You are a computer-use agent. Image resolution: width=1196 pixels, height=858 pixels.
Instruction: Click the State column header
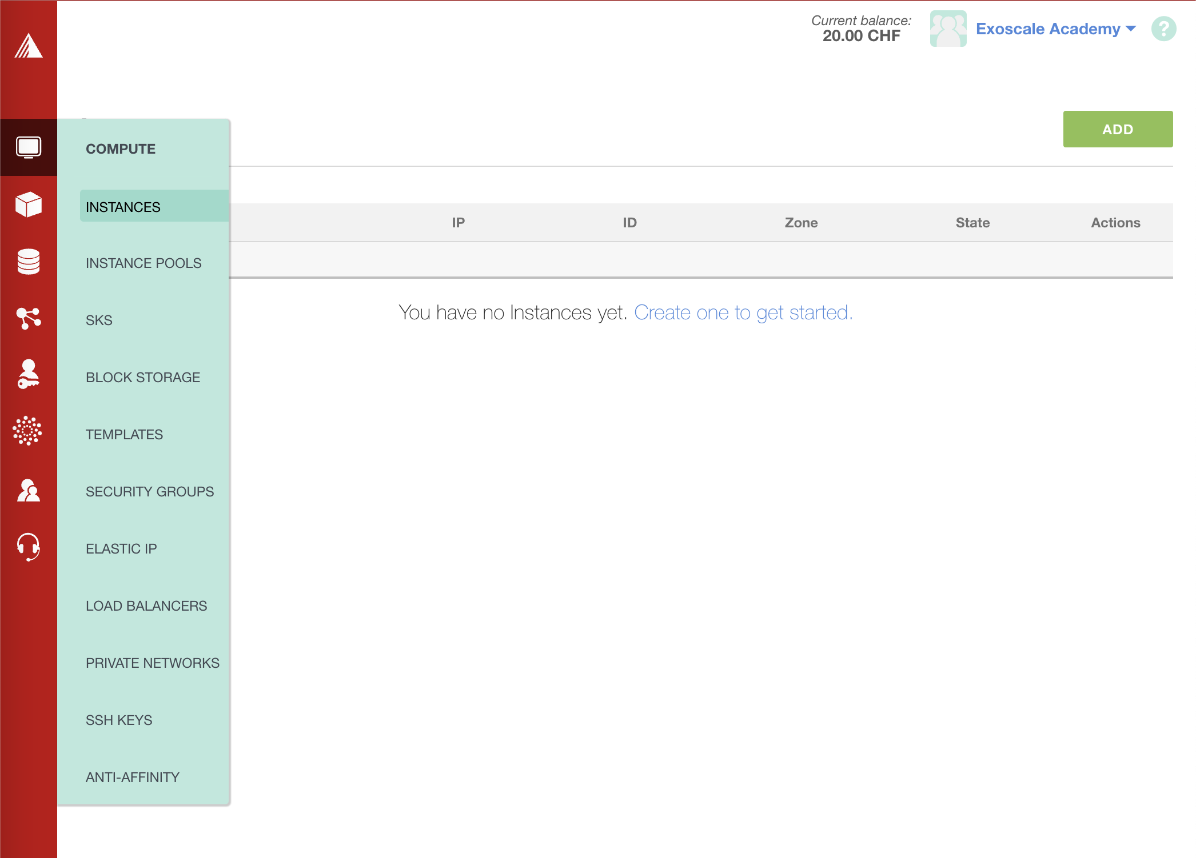coord(972,223)
